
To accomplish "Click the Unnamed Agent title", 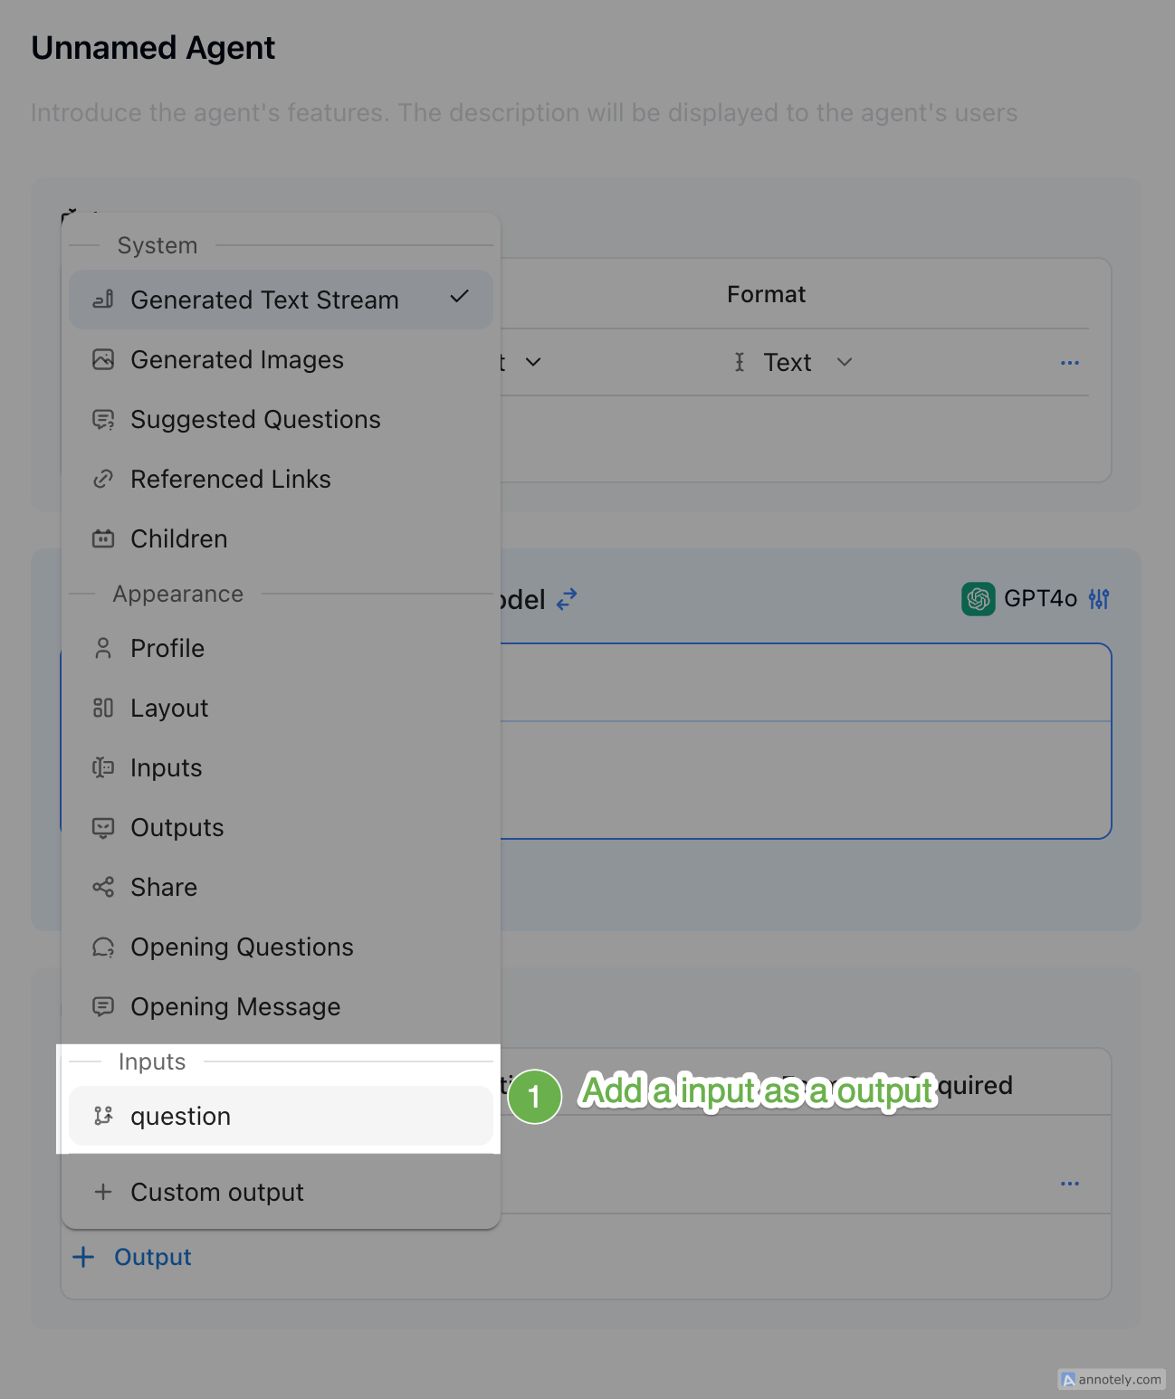I will pos(153,48).
